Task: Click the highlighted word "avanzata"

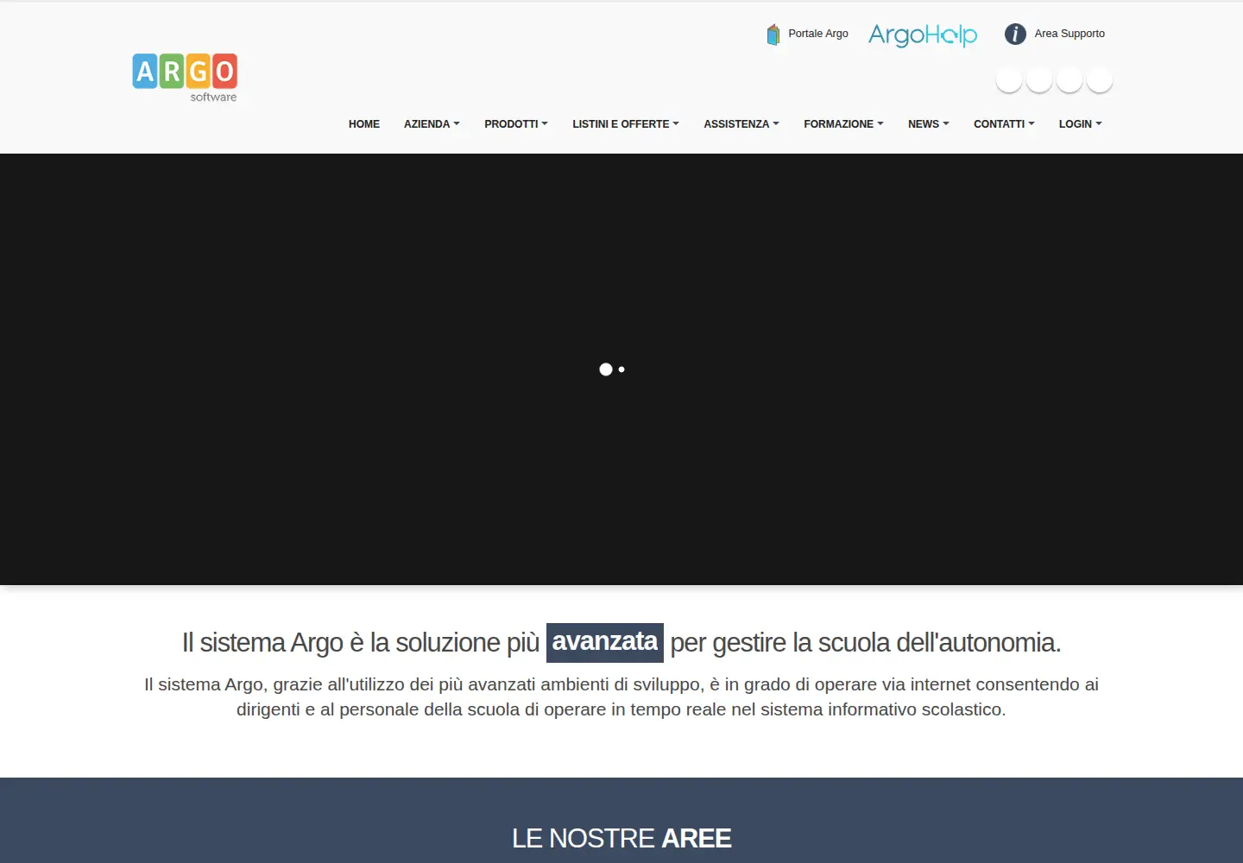Action: (x=605, y=642)
